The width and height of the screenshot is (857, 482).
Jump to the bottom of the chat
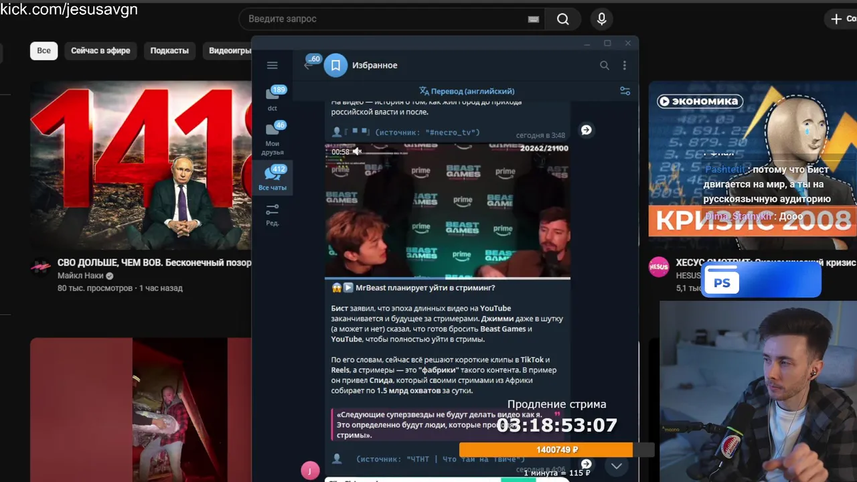[x=617, y=466]
